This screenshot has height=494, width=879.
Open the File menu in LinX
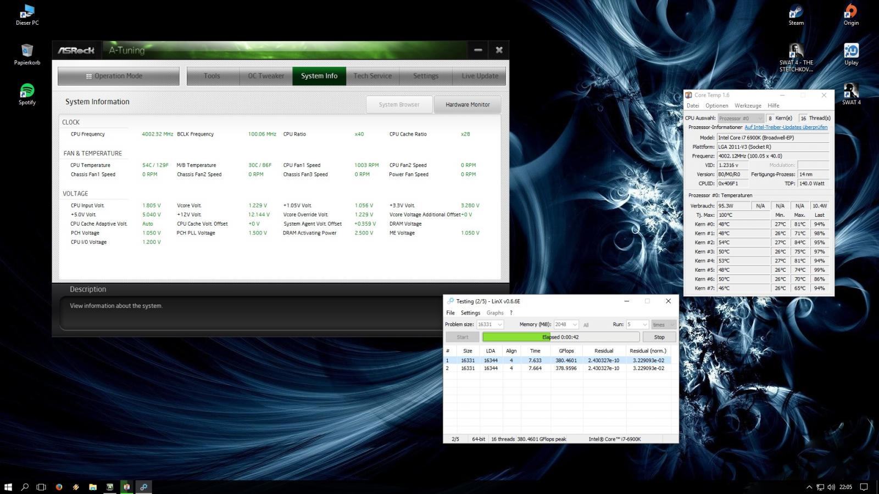(x=450, y=313)
